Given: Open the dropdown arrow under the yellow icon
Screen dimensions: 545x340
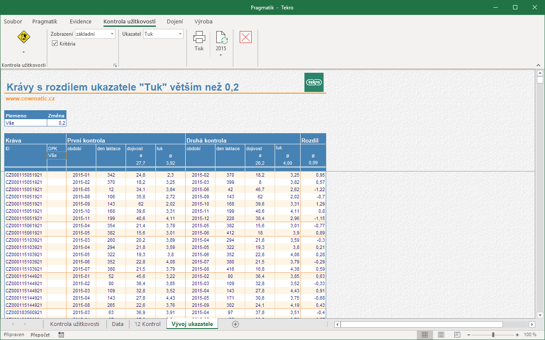Looking at the screenshot, I should tap(23, 52).
